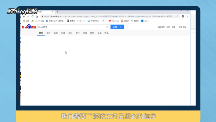Click the browser forward arrow
The image size is (216, 122).
coord(28,17)
